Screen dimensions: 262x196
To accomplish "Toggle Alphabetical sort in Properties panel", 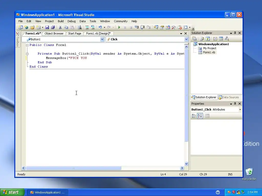I will click(x=200, y=116).
